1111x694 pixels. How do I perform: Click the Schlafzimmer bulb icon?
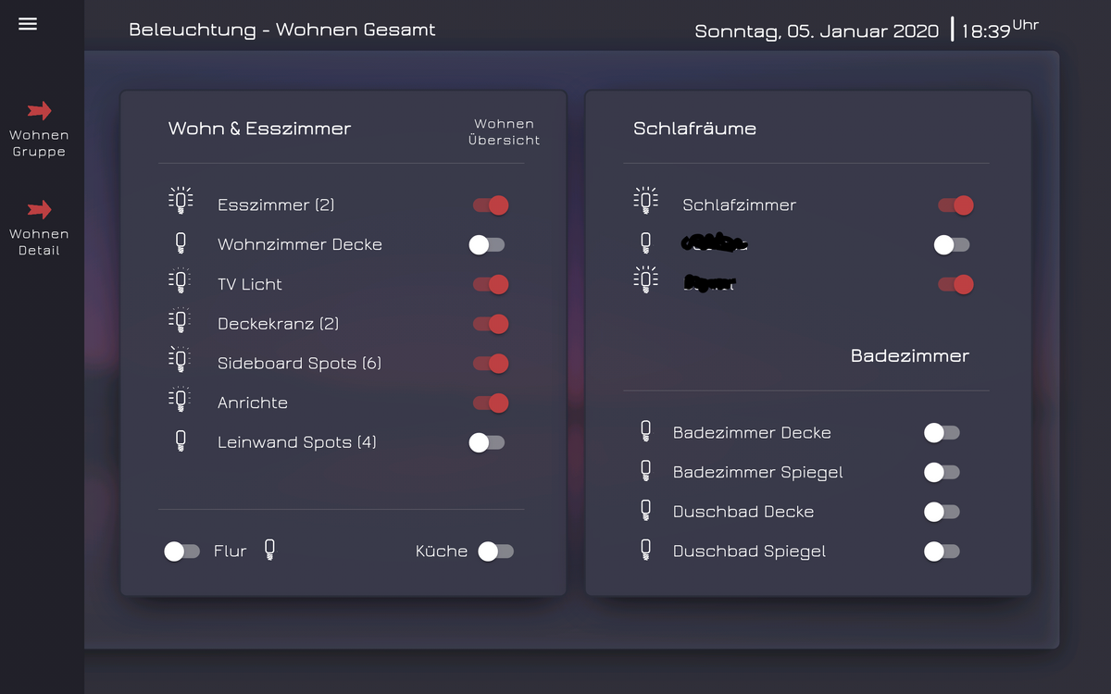click(645, 201)
